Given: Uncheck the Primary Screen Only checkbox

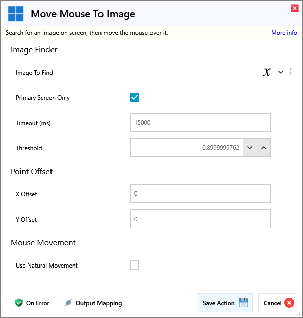Looking at the screenshot, I should click(135, 97).
